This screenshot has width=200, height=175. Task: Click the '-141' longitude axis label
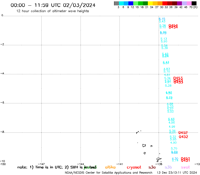click(119, 164)
